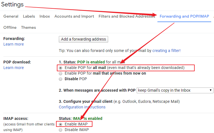Select Forwarding and POP/IMAP tab
Screen dimensions: 214x133
point(184,16)
